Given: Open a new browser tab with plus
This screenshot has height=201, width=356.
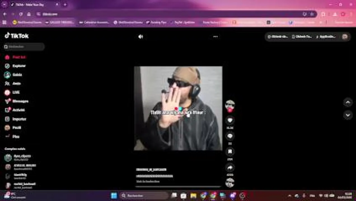Looking at the screenshot, I should coord(65,4).
